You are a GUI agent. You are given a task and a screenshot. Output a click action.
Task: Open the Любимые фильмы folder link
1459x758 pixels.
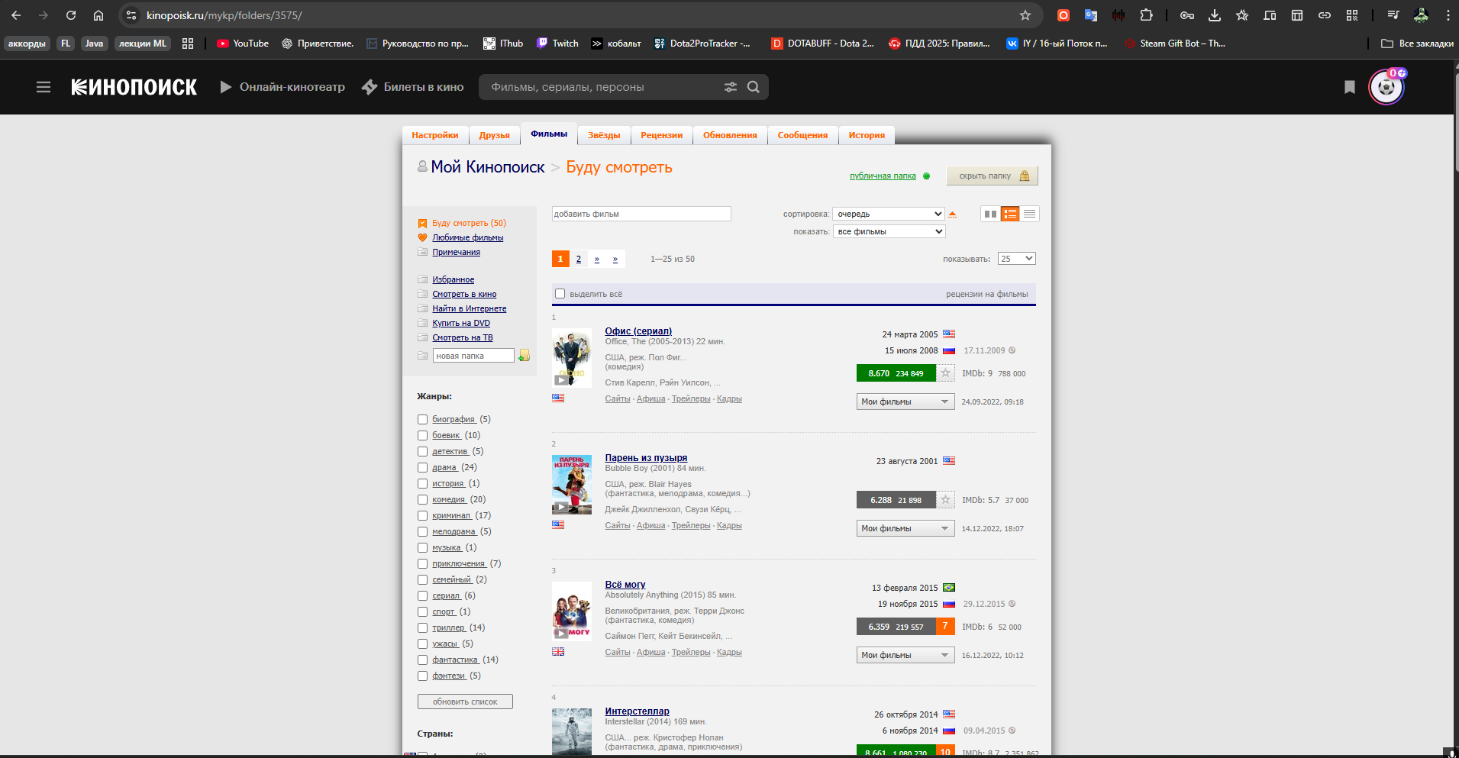[467, 237]
